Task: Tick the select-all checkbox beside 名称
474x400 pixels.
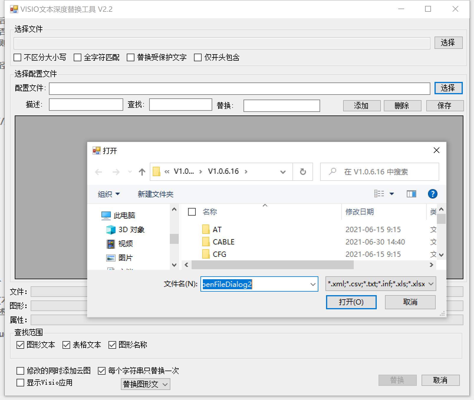Action: tap(192, 212)
